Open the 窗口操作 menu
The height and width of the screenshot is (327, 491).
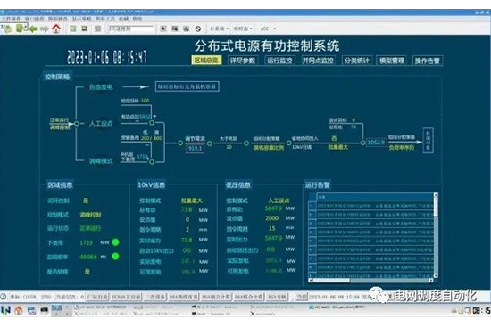click(x=35, y=19)
